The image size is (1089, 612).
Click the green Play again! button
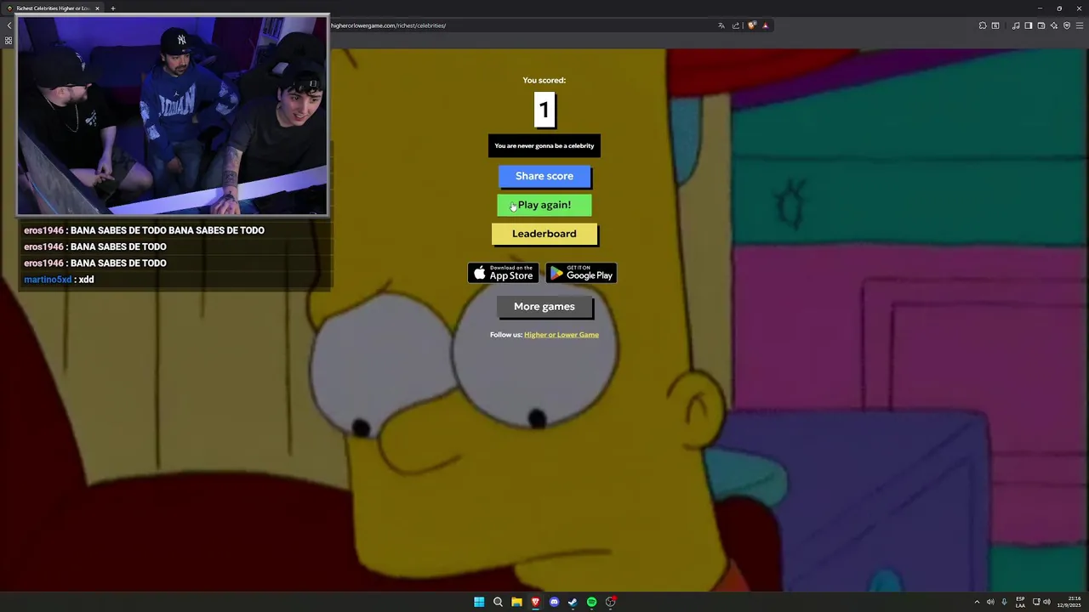(544, 205)
